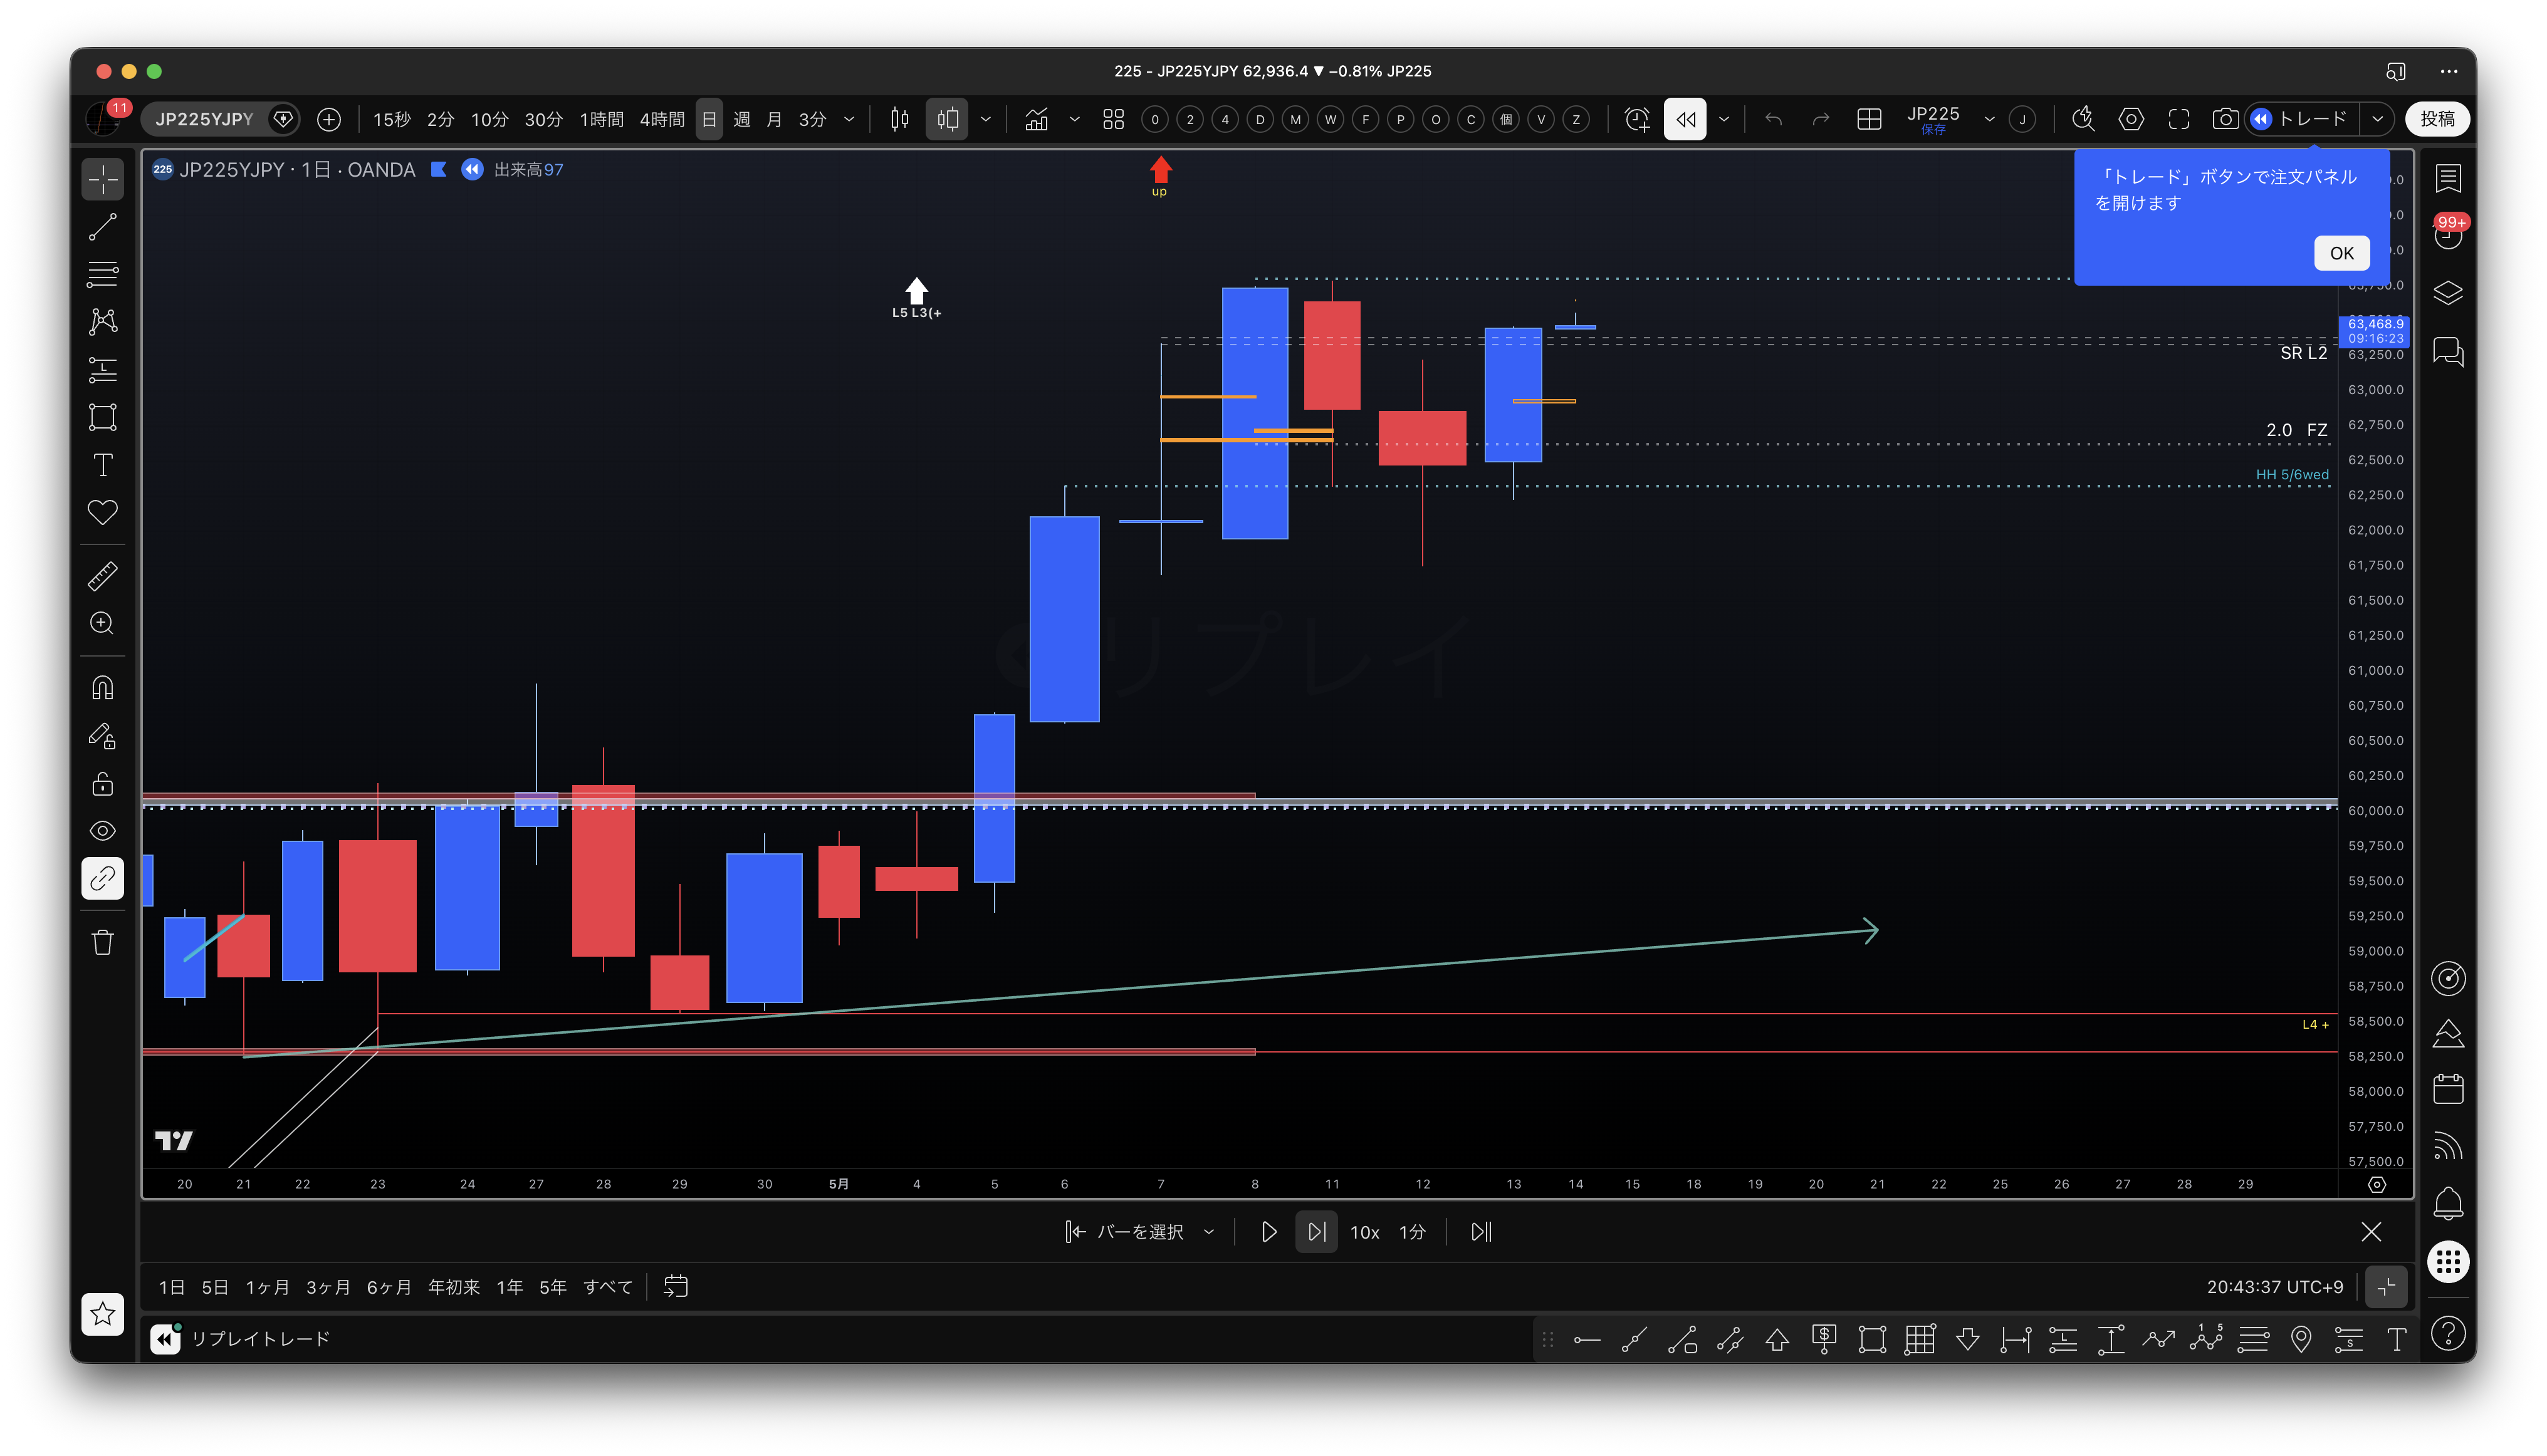Jump to real-time in replay
Viewport: 2547px width, 1456px height.
1480,1232
